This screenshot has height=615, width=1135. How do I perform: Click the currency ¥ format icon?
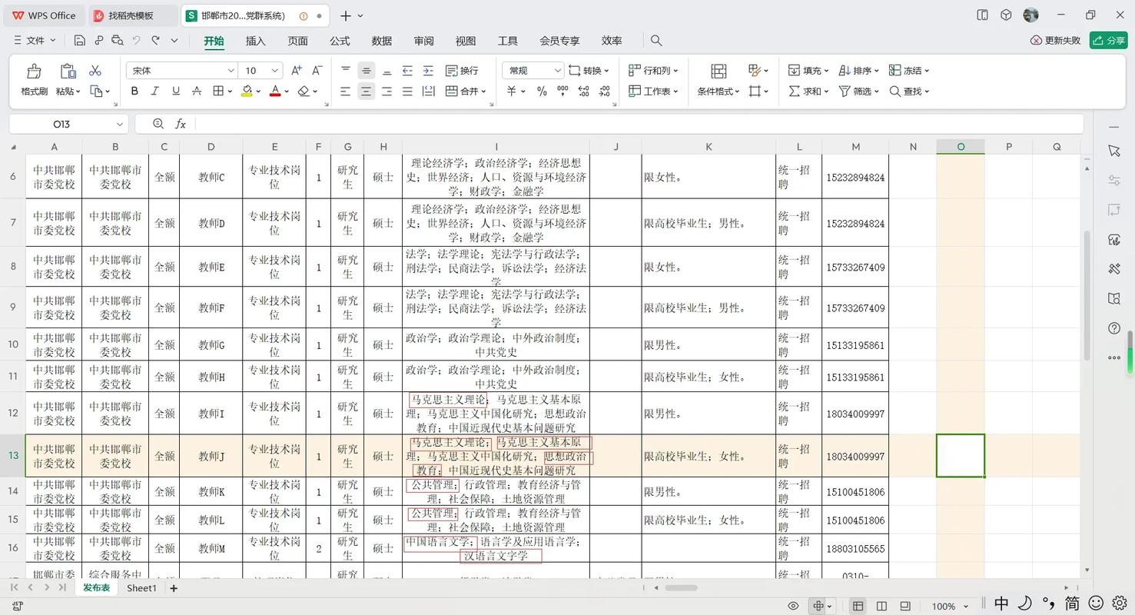511,91
